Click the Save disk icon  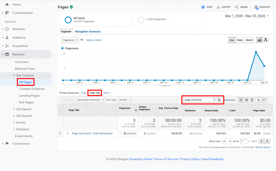(203, 7)
